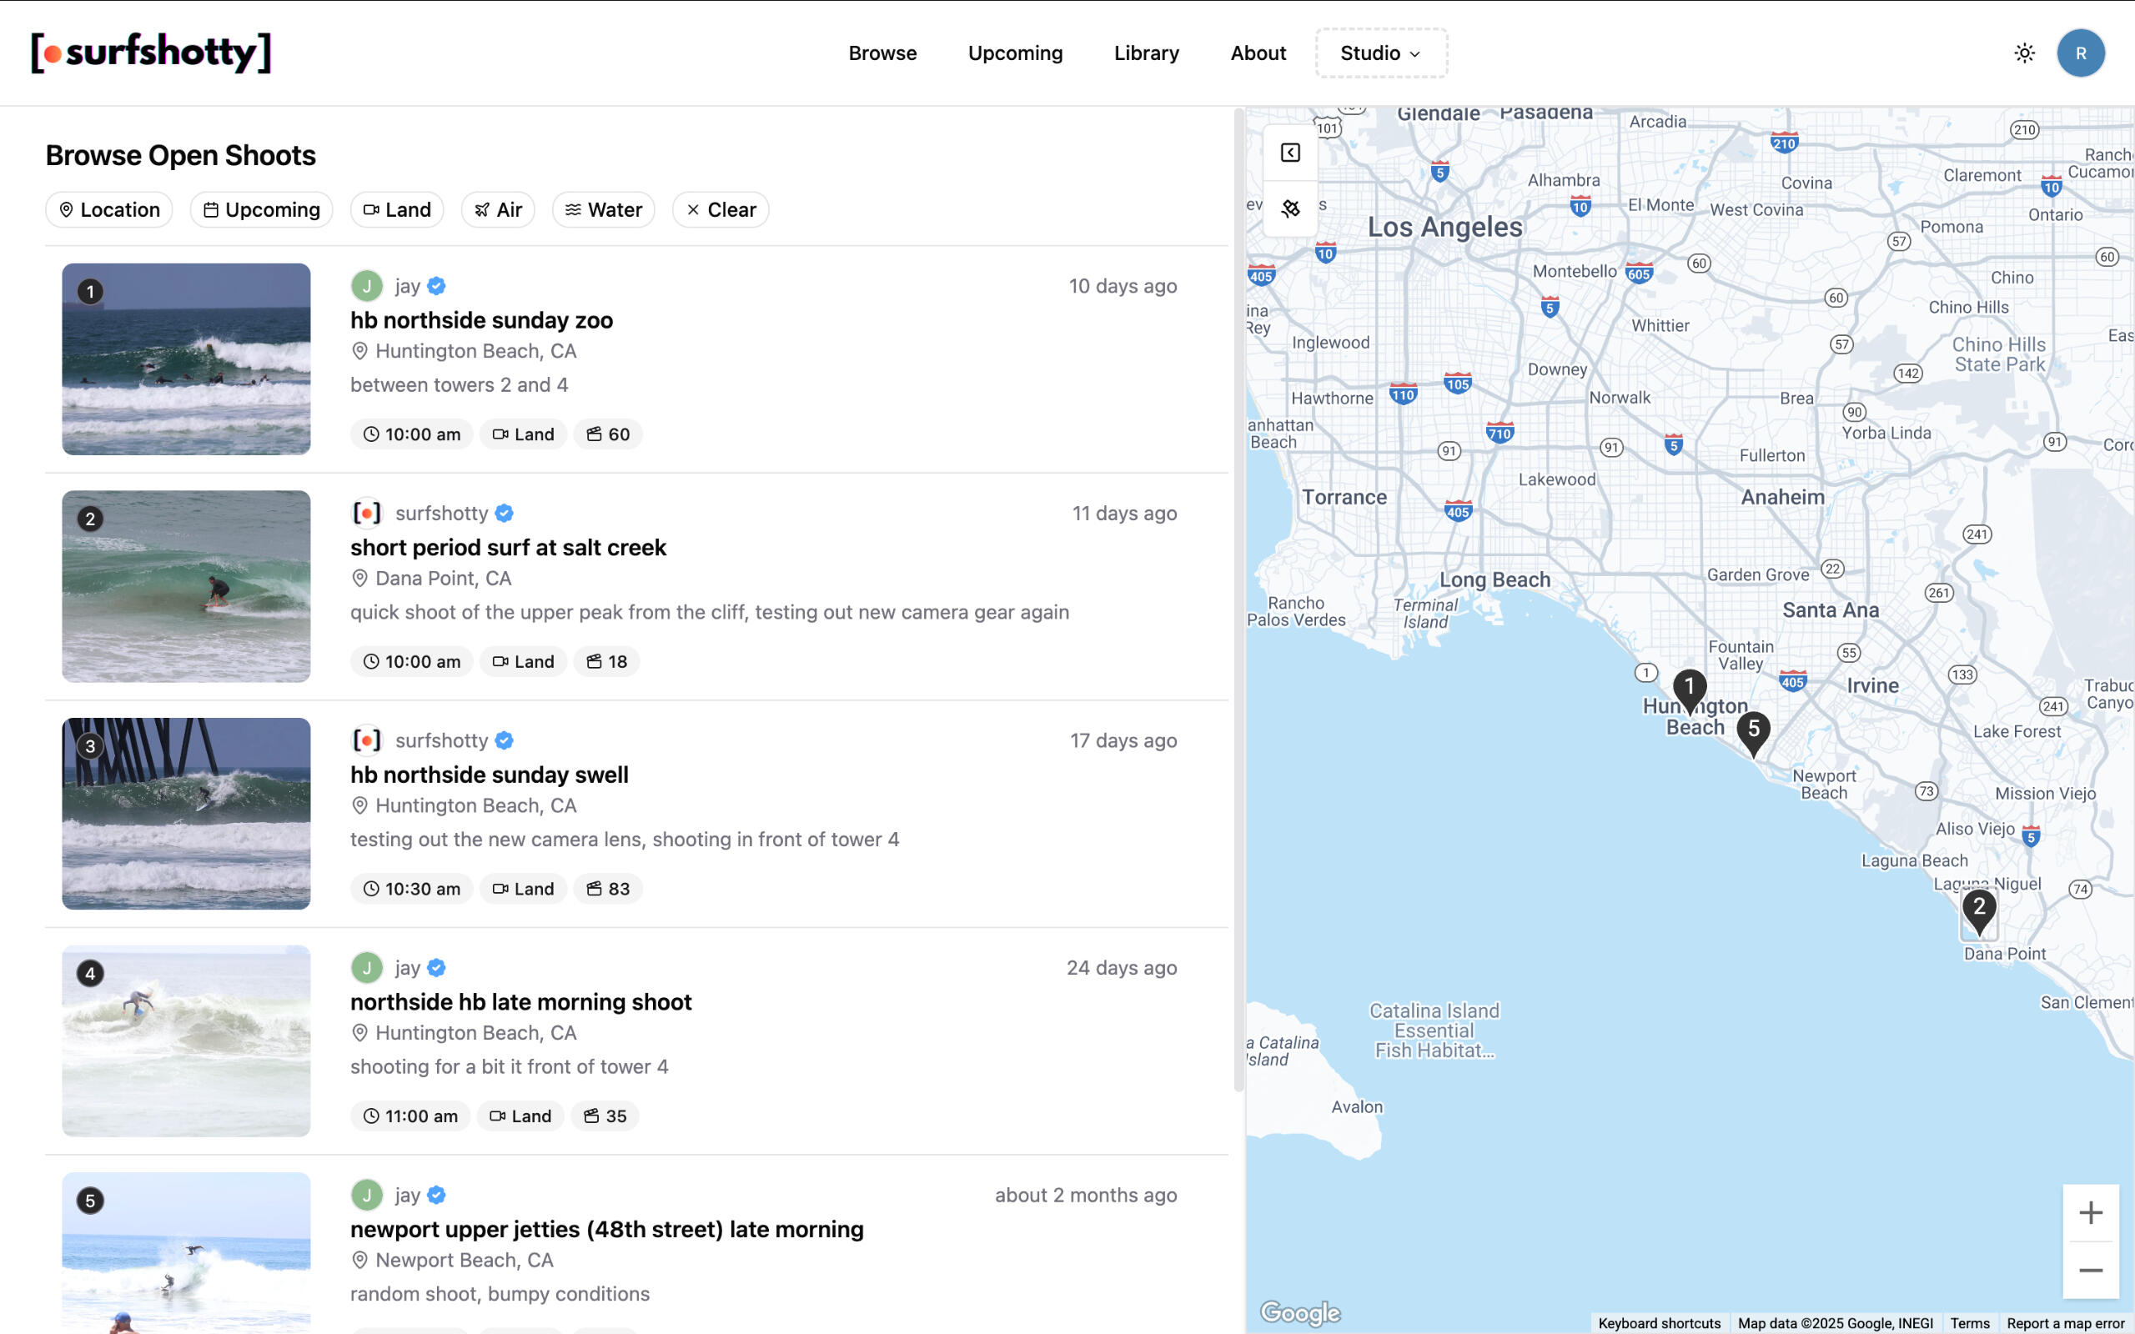This screenshot has height=1334, width=2135.
Task: Open the Location filter
Action: 109,210
